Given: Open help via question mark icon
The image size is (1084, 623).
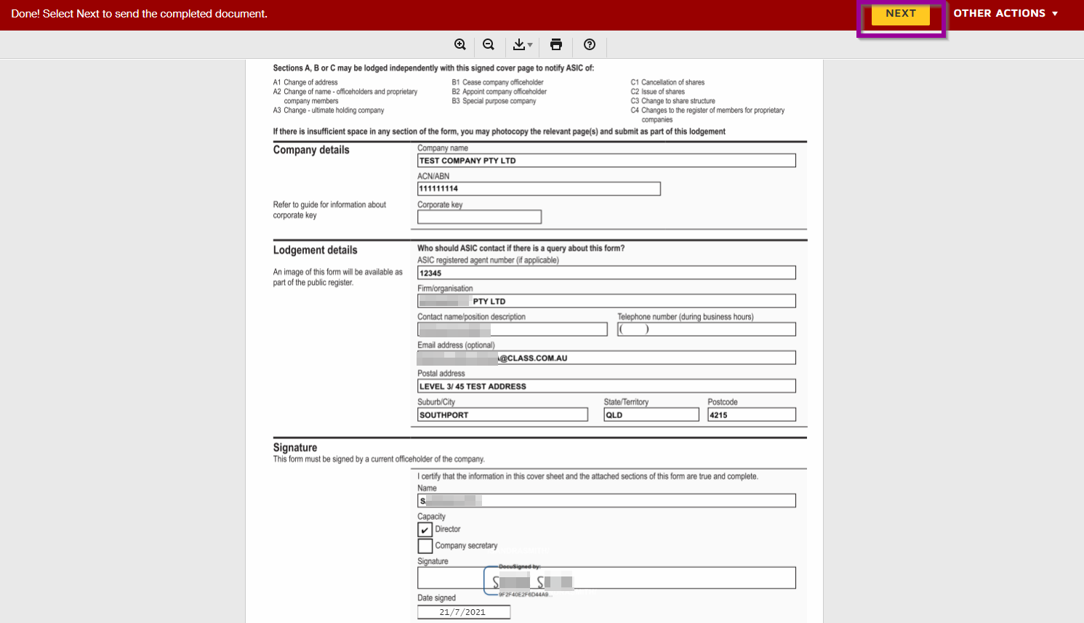Looking at the screenshot, I should (590, 45).
